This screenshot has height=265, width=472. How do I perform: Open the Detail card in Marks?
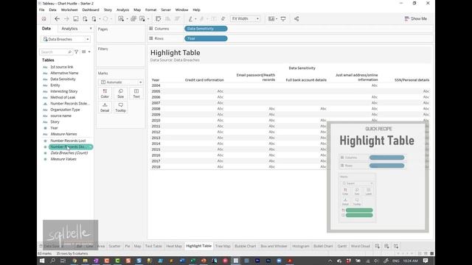105,107
